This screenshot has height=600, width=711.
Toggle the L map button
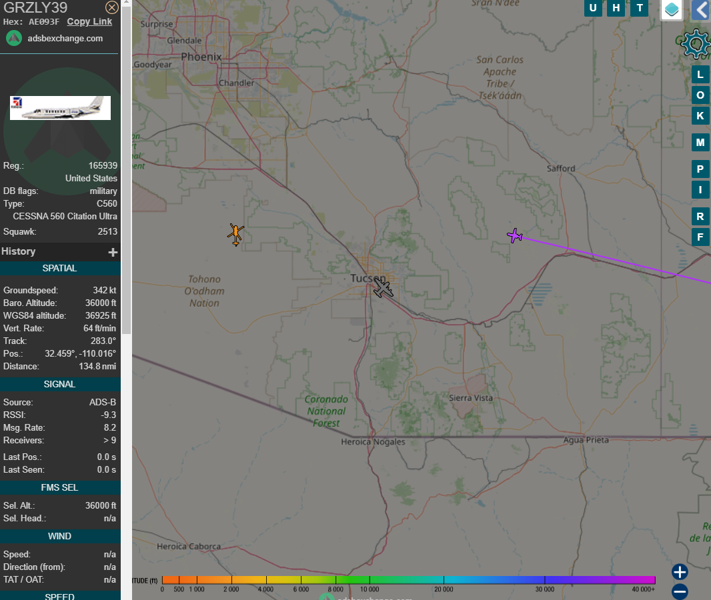[700, 74]
